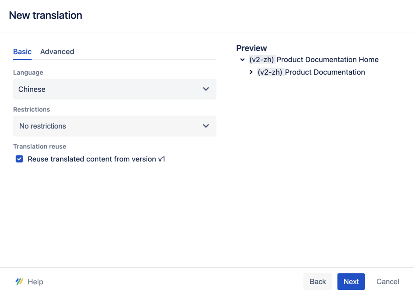Select (v2-zh) Product Documentation Home in preview
The image size is (414, 293).
314,60
